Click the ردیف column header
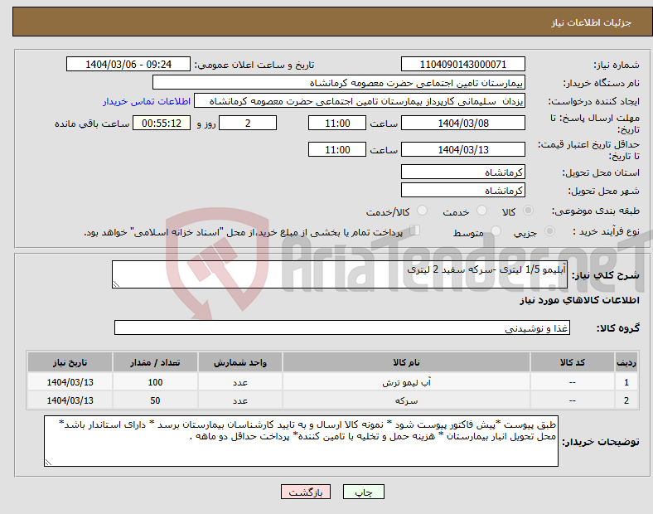The height and width of the screenshot is (514, 653). (626, 362)
